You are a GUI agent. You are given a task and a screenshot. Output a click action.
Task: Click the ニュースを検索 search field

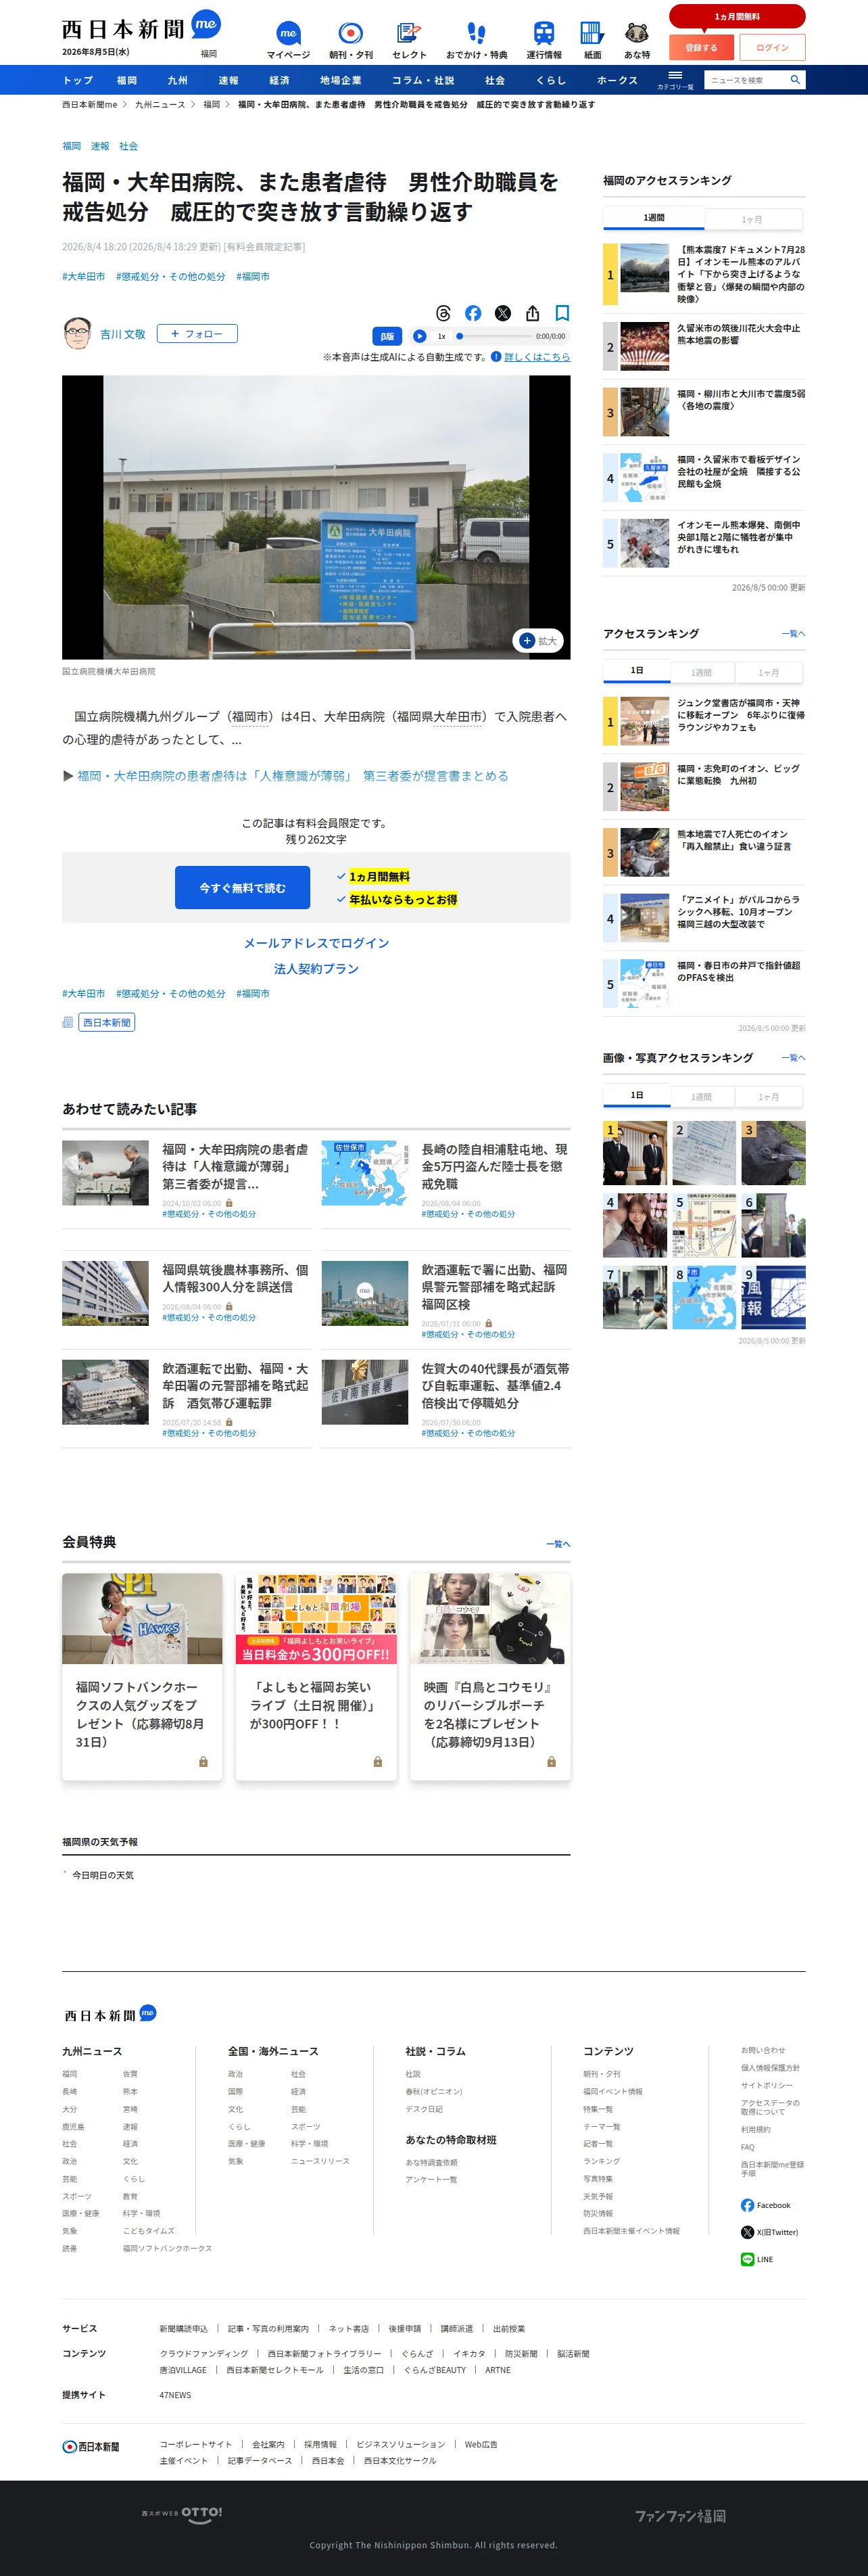(745, 80)
